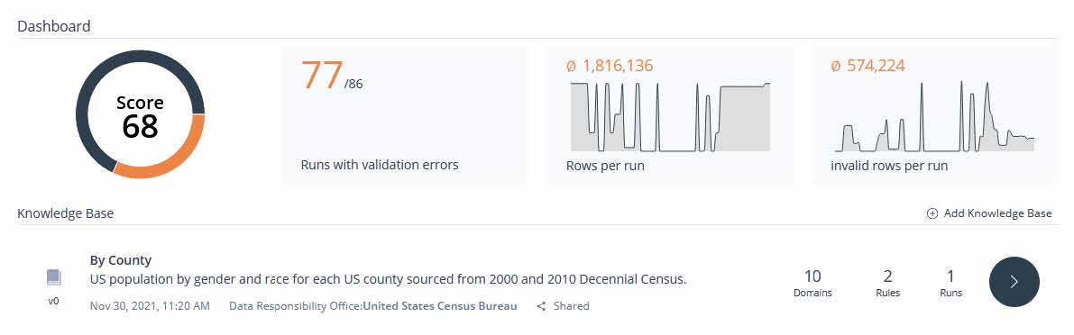Click the average 1,816,136 rows value
Image resolution: width=1074 pixels, height=335 pixels.
point(610,66)
